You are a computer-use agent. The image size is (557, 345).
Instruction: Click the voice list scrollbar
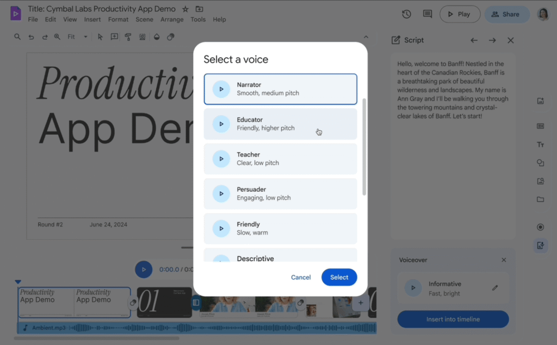click(364, 147)
